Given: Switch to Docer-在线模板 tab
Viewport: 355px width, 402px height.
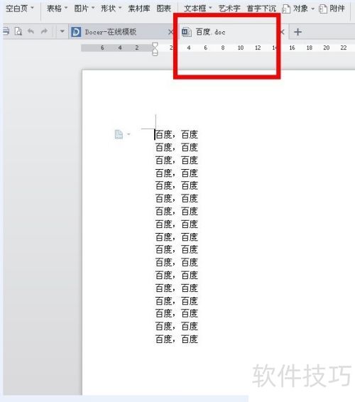Looking at the screenshot, I should [111, 32].
